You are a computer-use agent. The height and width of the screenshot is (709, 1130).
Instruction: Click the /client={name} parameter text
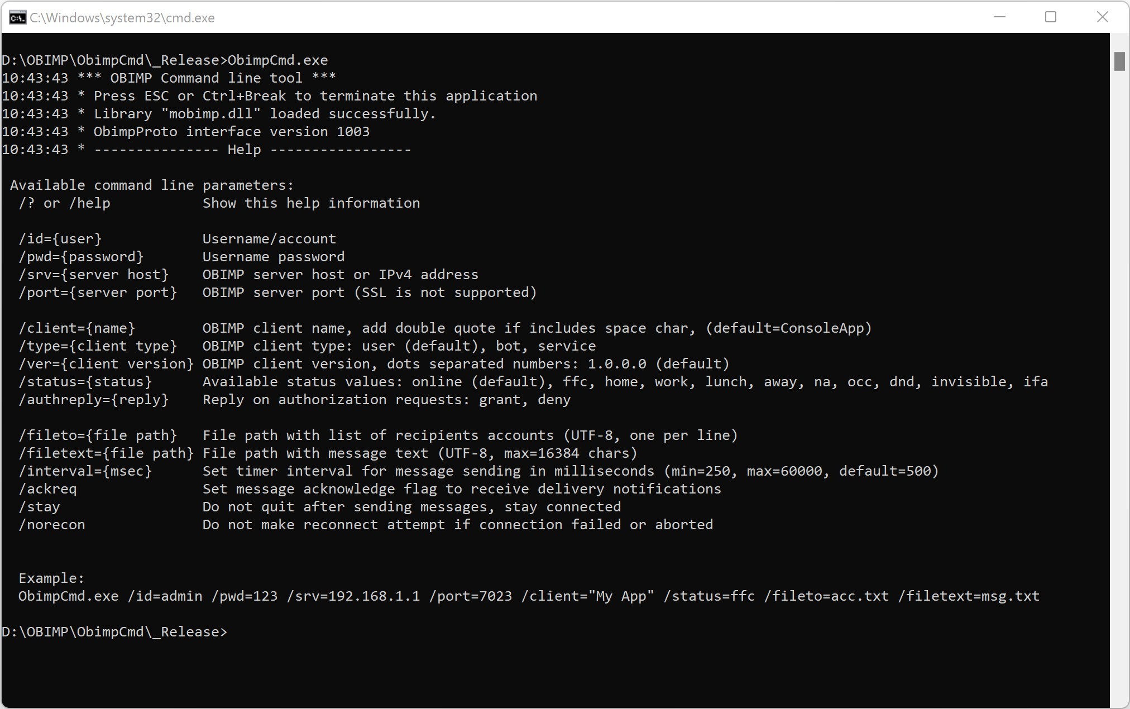pyautogui.click(x=77, y=328)
